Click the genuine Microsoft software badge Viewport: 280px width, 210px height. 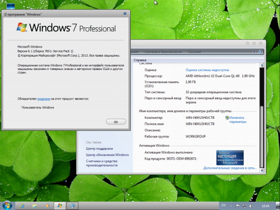pos(230,157)
